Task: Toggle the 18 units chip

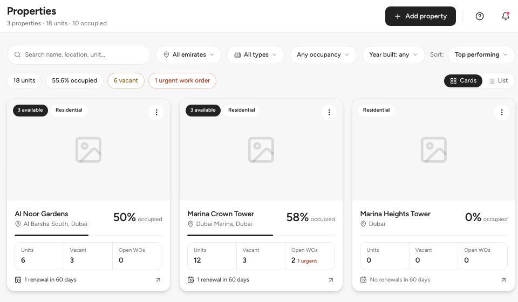Action: [x=24, y=81]
